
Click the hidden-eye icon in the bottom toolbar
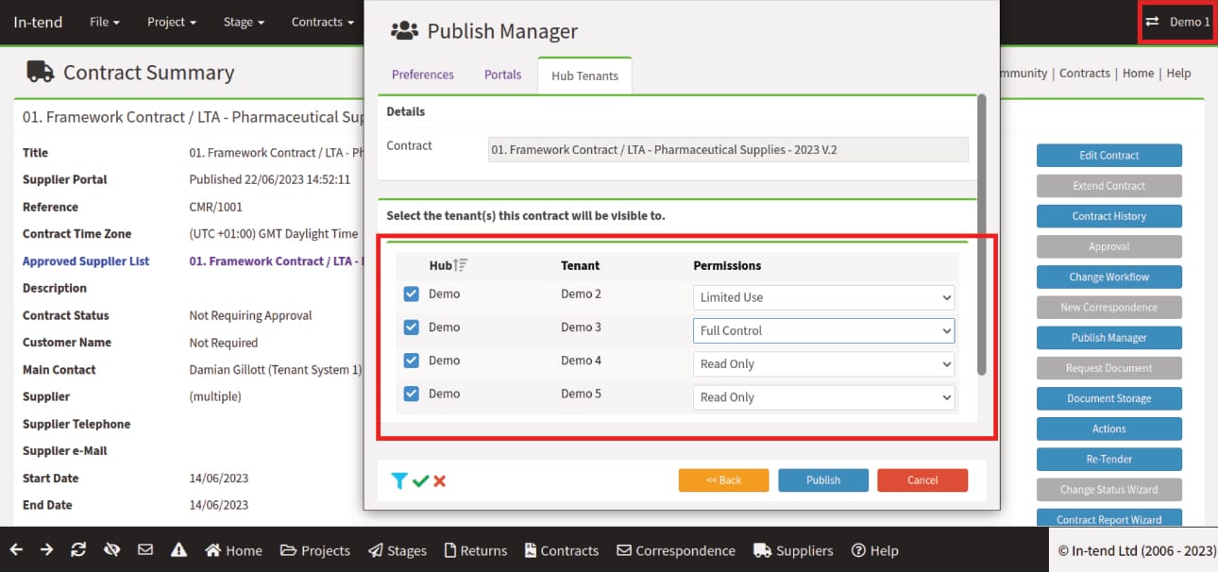tap(112, 550)
